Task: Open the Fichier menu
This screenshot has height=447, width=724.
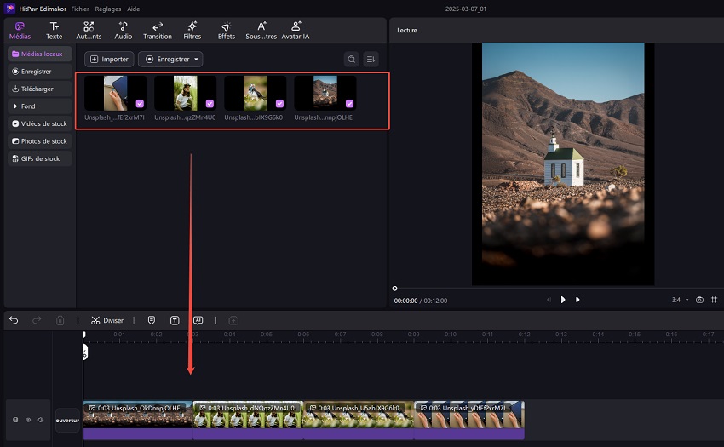Action: (80, 9)
